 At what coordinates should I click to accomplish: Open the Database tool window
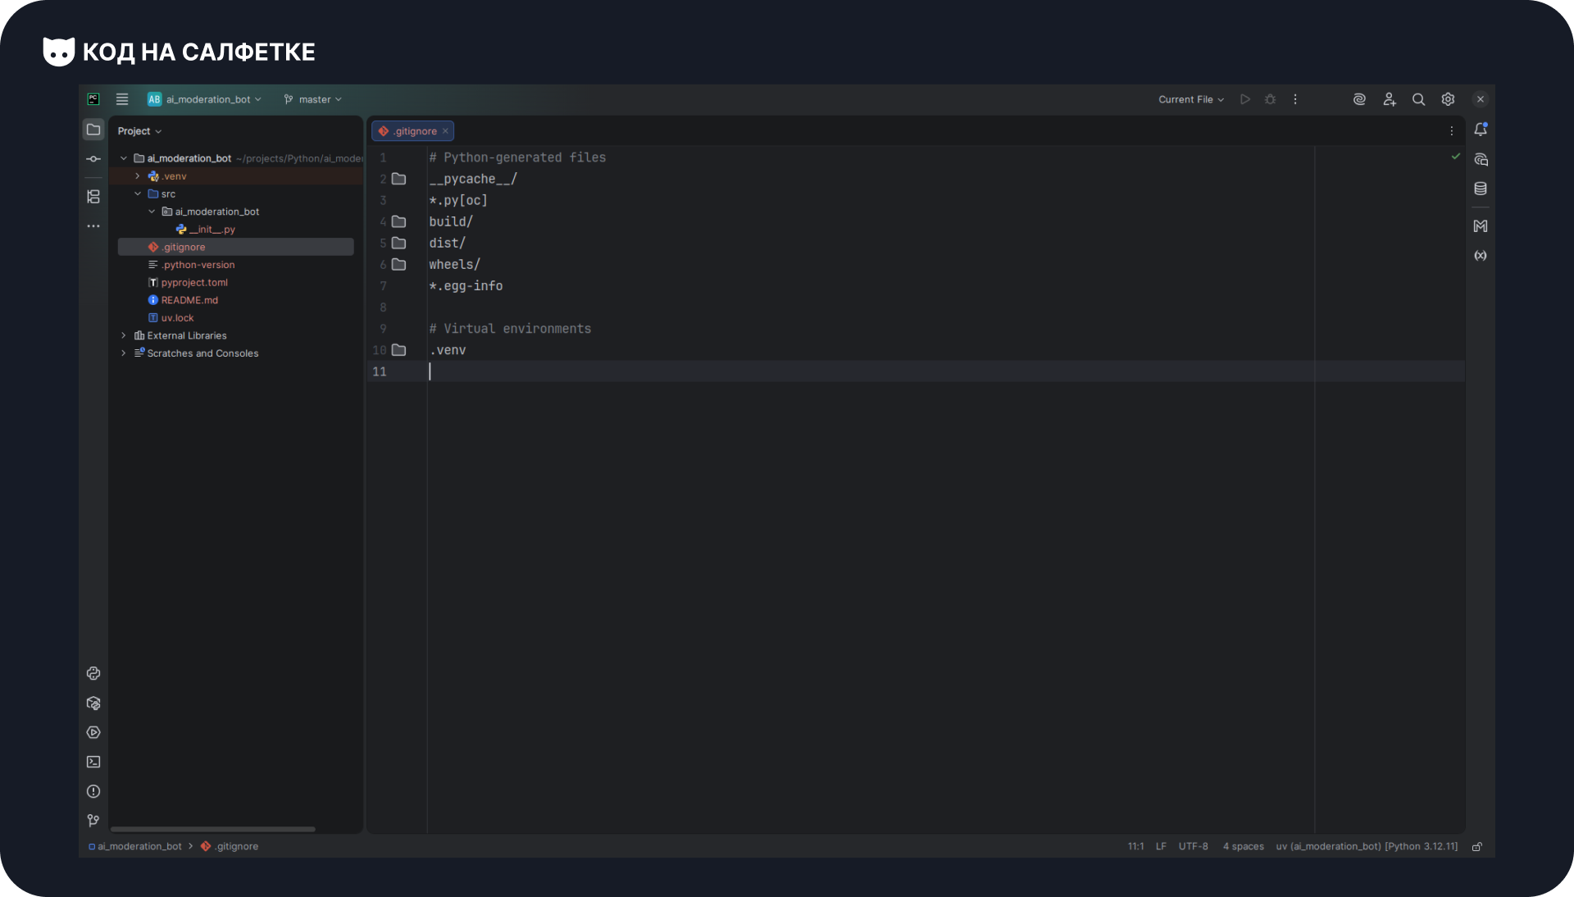coord(1481,189)
